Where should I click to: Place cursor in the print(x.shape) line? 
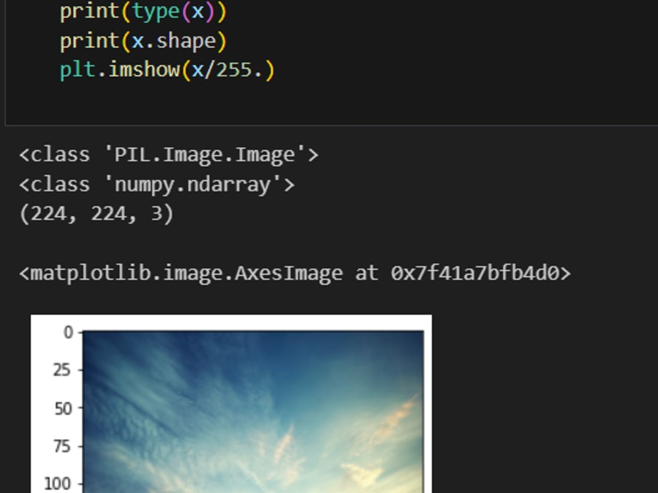coord(143,41)
